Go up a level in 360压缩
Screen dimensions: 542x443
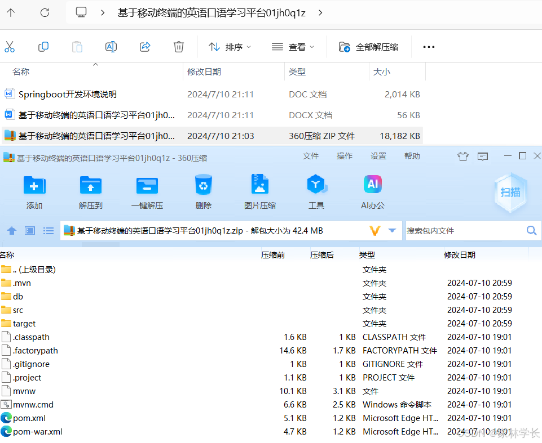[12, 230]
